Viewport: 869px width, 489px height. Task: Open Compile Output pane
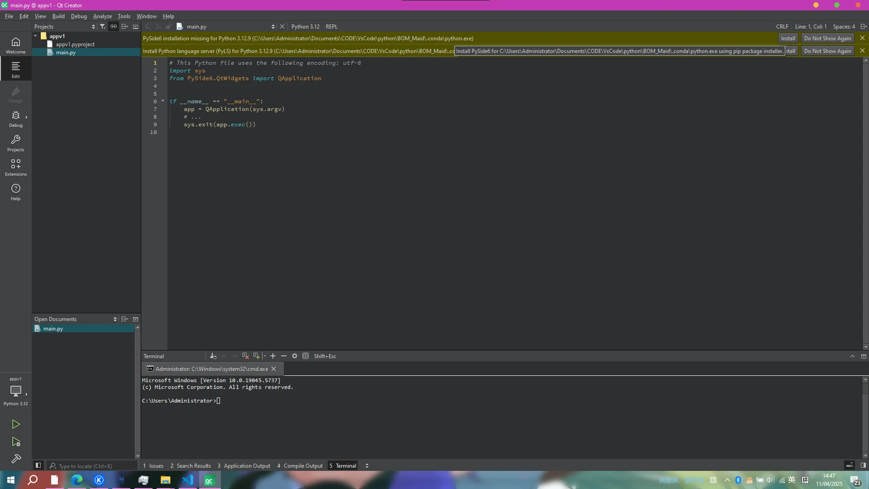pyautogui.click(x=300, y=465)
